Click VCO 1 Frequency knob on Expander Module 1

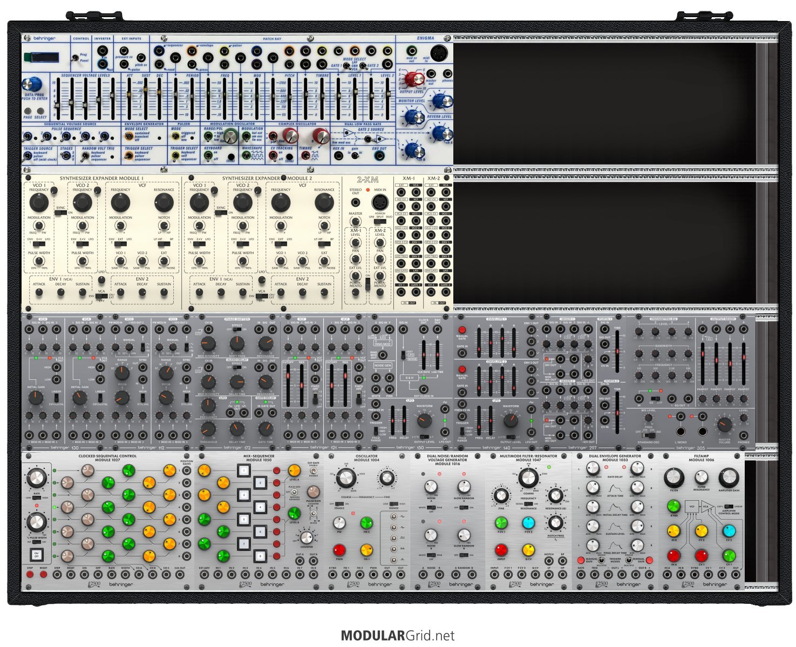coord(38,203)
